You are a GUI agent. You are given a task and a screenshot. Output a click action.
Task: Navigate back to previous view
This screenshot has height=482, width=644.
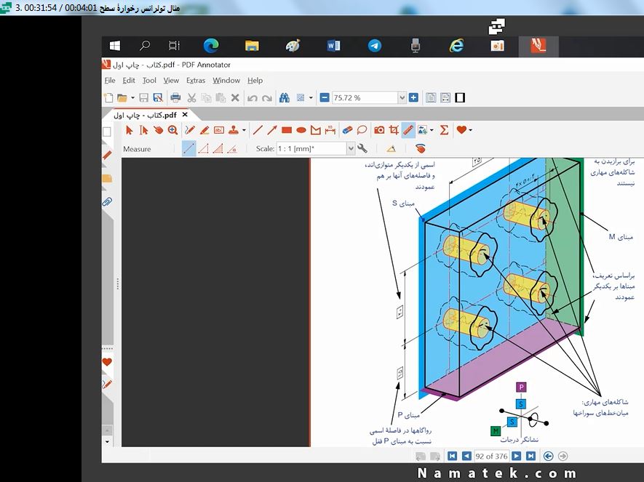pyautogui.click(x=548, y=456)
